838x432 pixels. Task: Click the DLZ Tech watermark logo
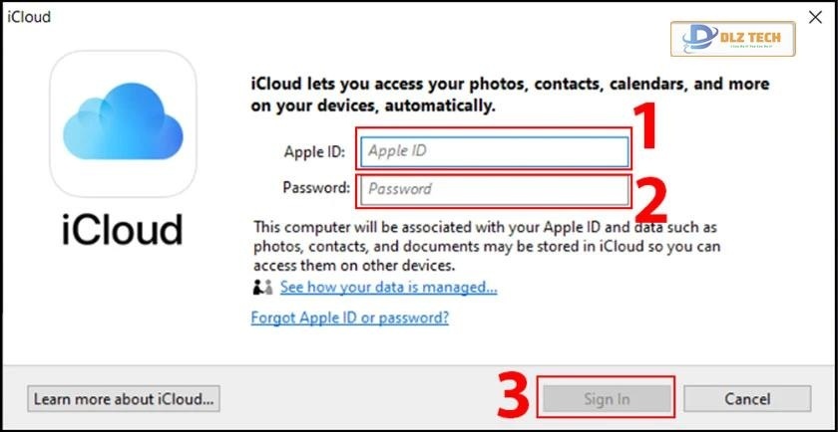coord(738,39)
